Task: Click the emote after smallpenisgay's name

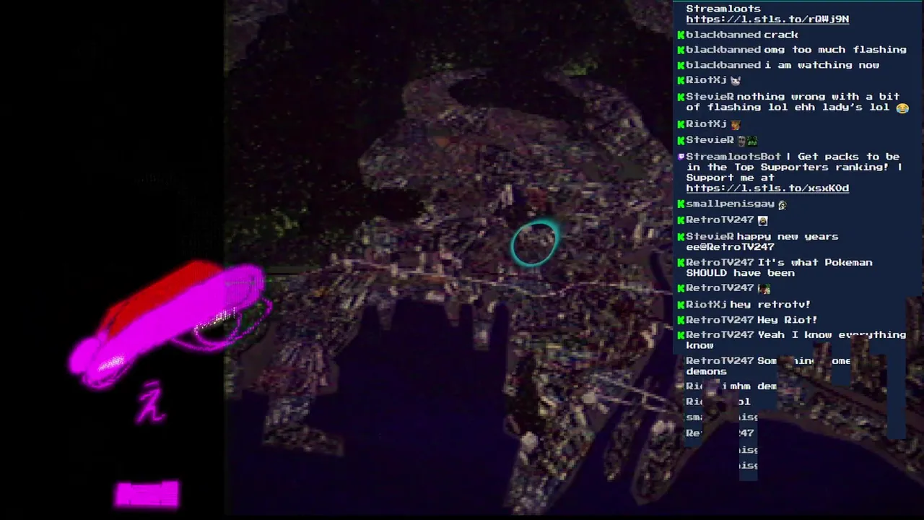Action: 782,205
